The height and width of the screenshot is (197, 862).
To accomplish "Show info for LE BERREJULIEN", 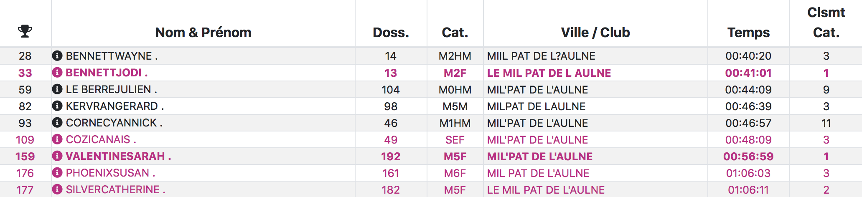I will click(x=57, y=89).
